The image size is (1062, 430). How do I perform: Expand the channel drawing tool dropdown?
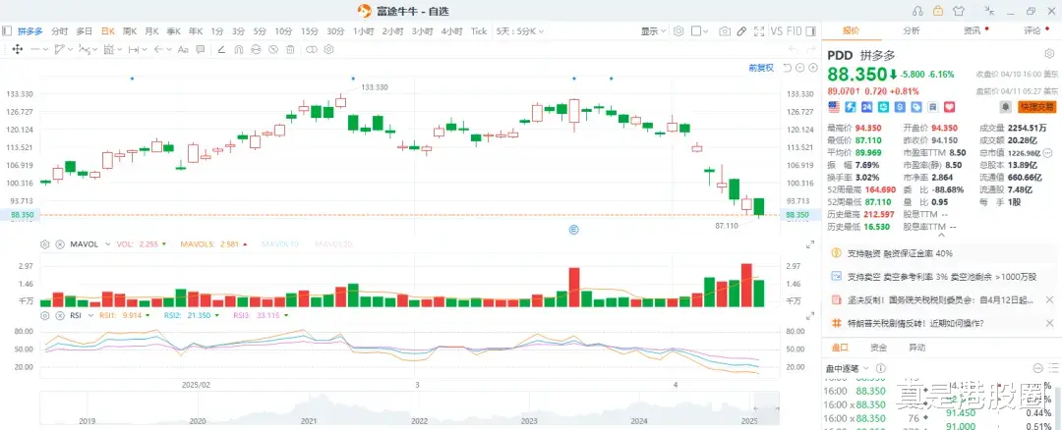[x=69, y=49]
